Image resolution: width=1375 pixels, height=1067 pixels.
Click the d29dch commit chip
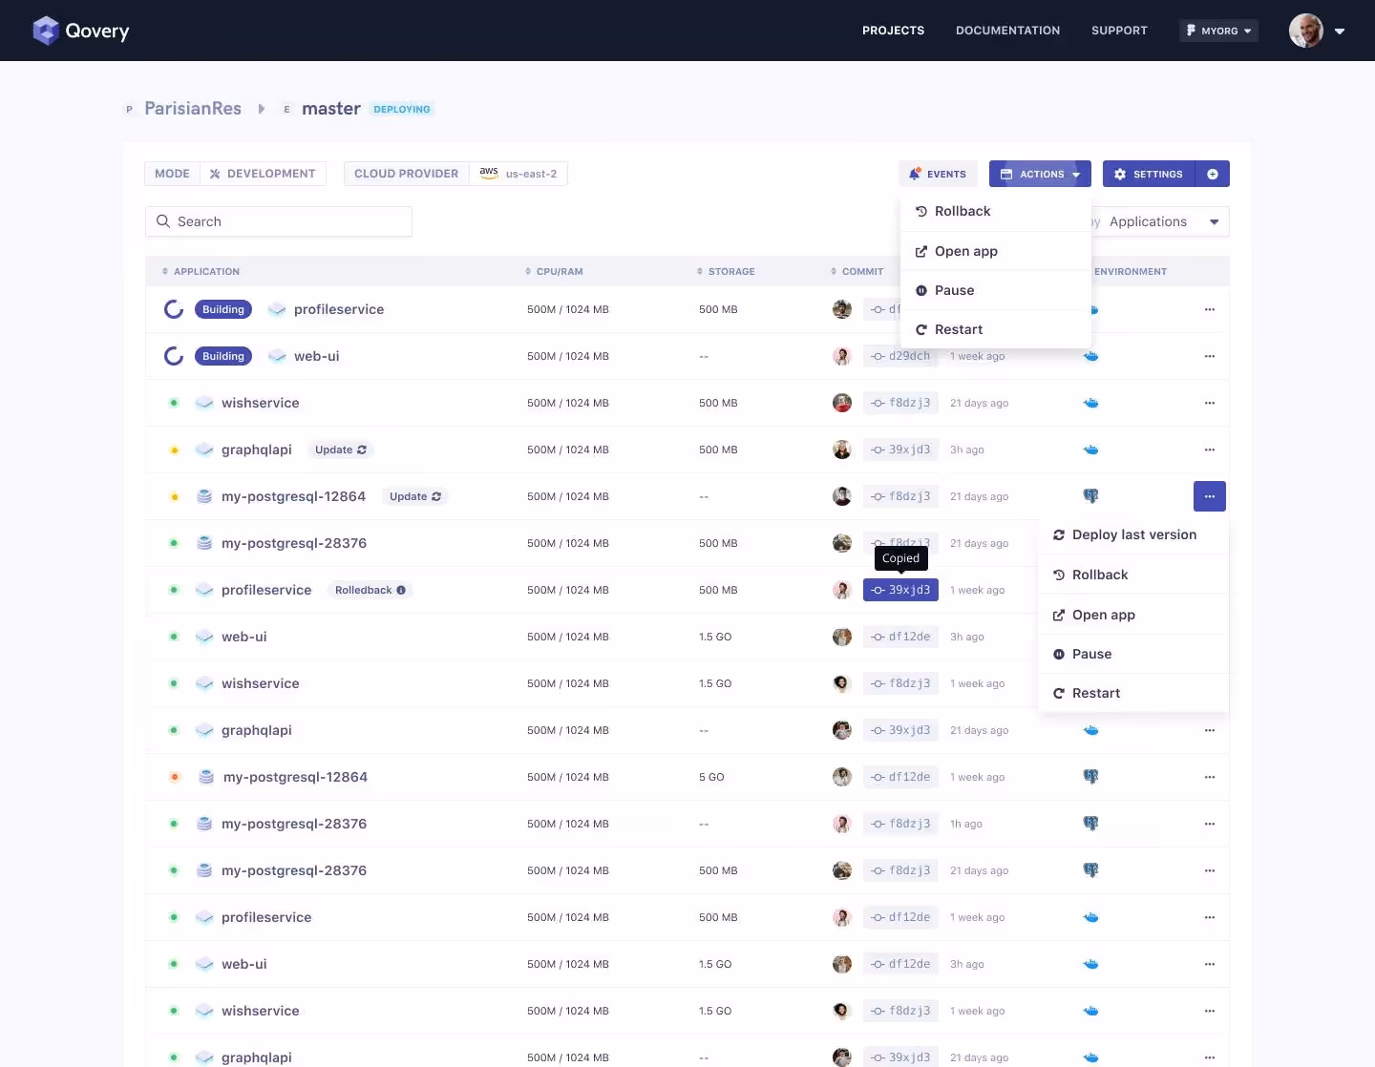900,356
